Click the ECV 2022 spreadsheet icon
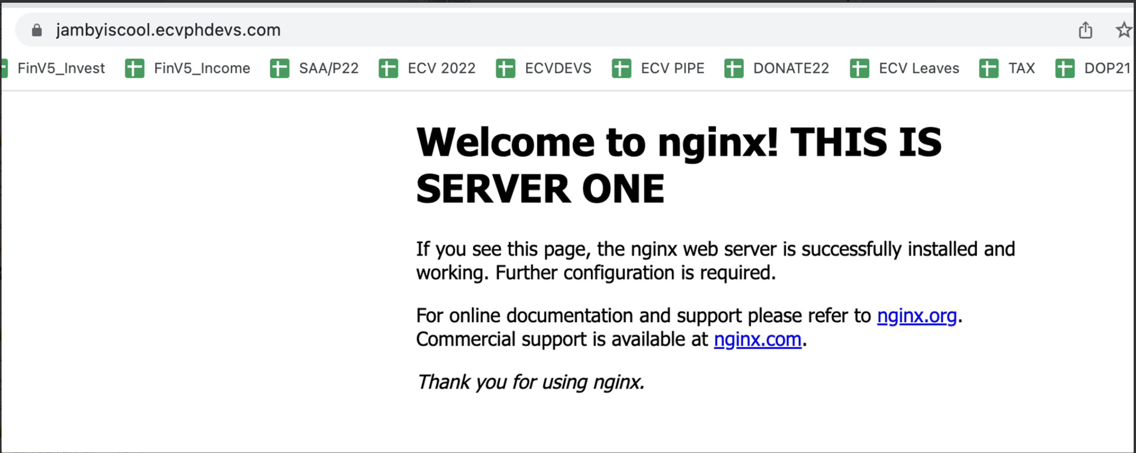This screenshot has height=453, width=1136. click(x=388, y=68)
